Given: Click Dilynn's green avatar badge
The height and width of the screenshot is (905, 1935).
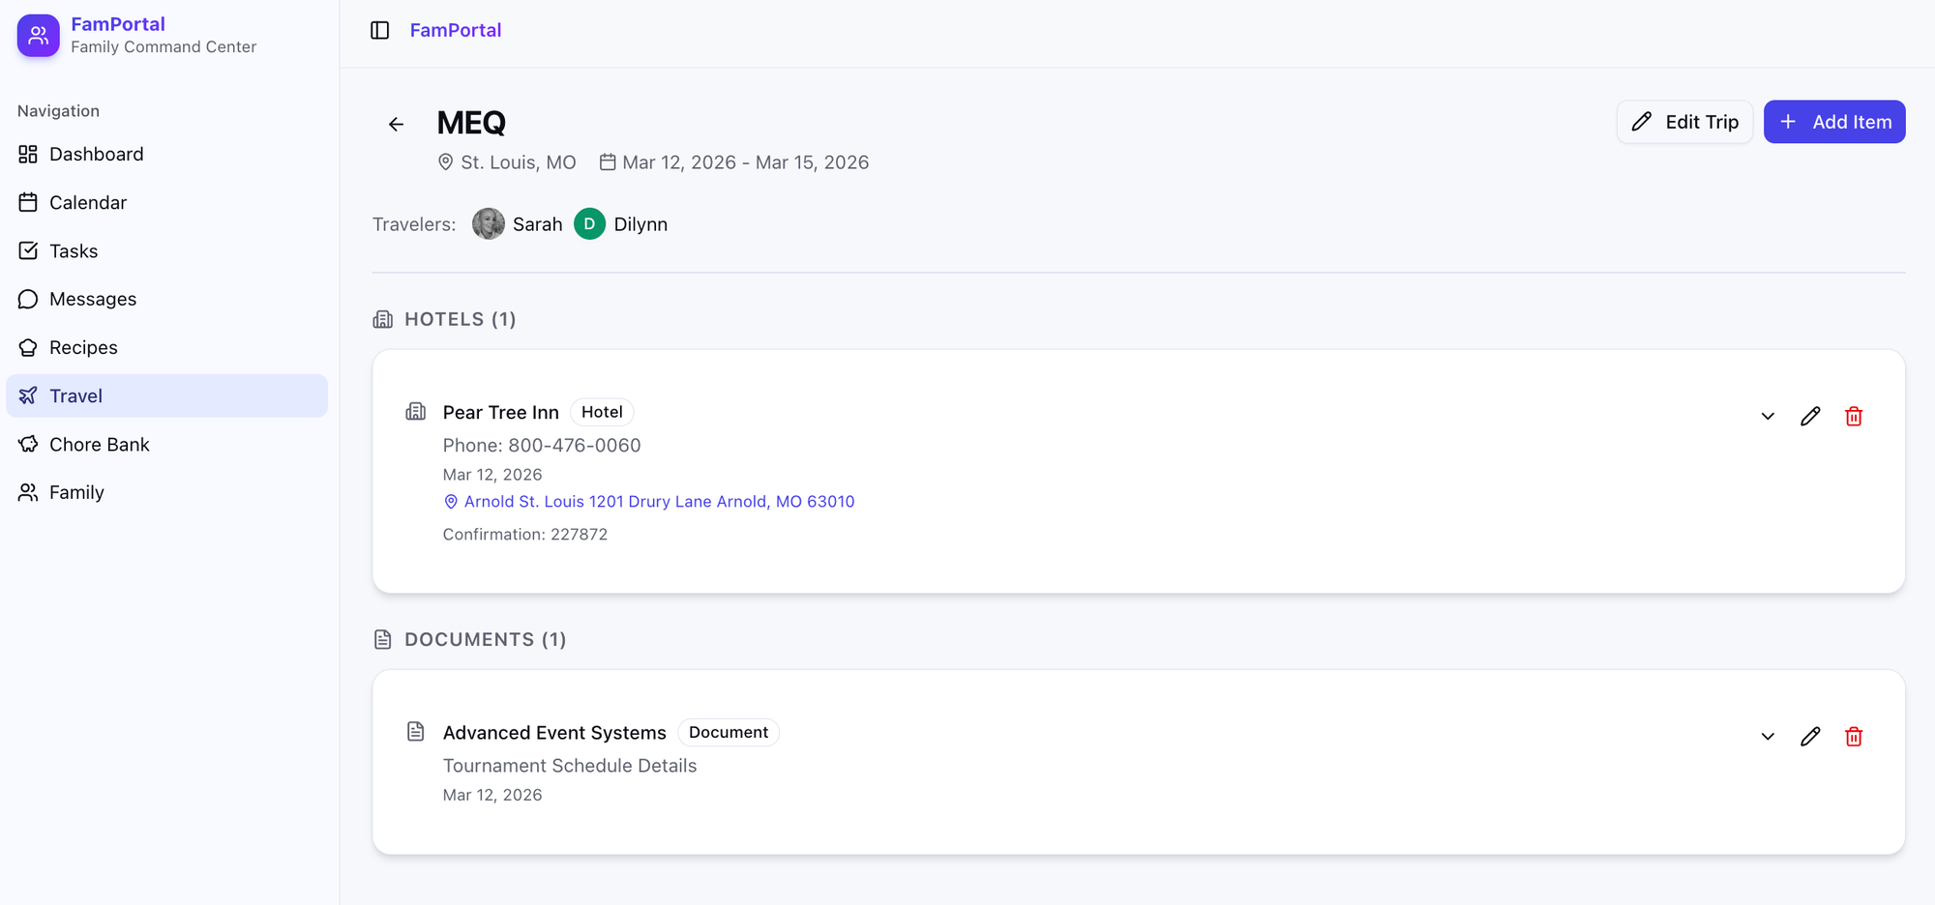Looking at the screenshot, I should [589, 224].
